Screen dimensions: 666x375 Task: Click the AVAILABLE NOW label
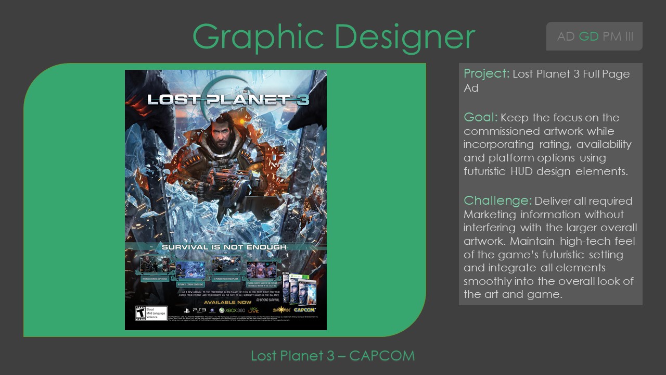227,302
